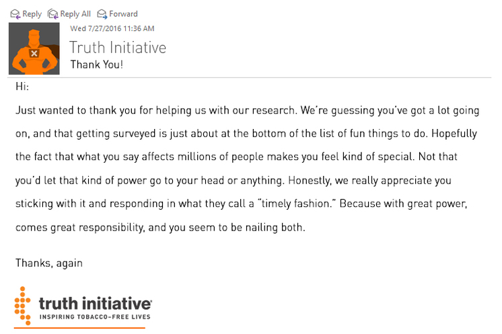Click the line starting "comes great responsibility"
502x334 pixels.
[x=160, y=227]
